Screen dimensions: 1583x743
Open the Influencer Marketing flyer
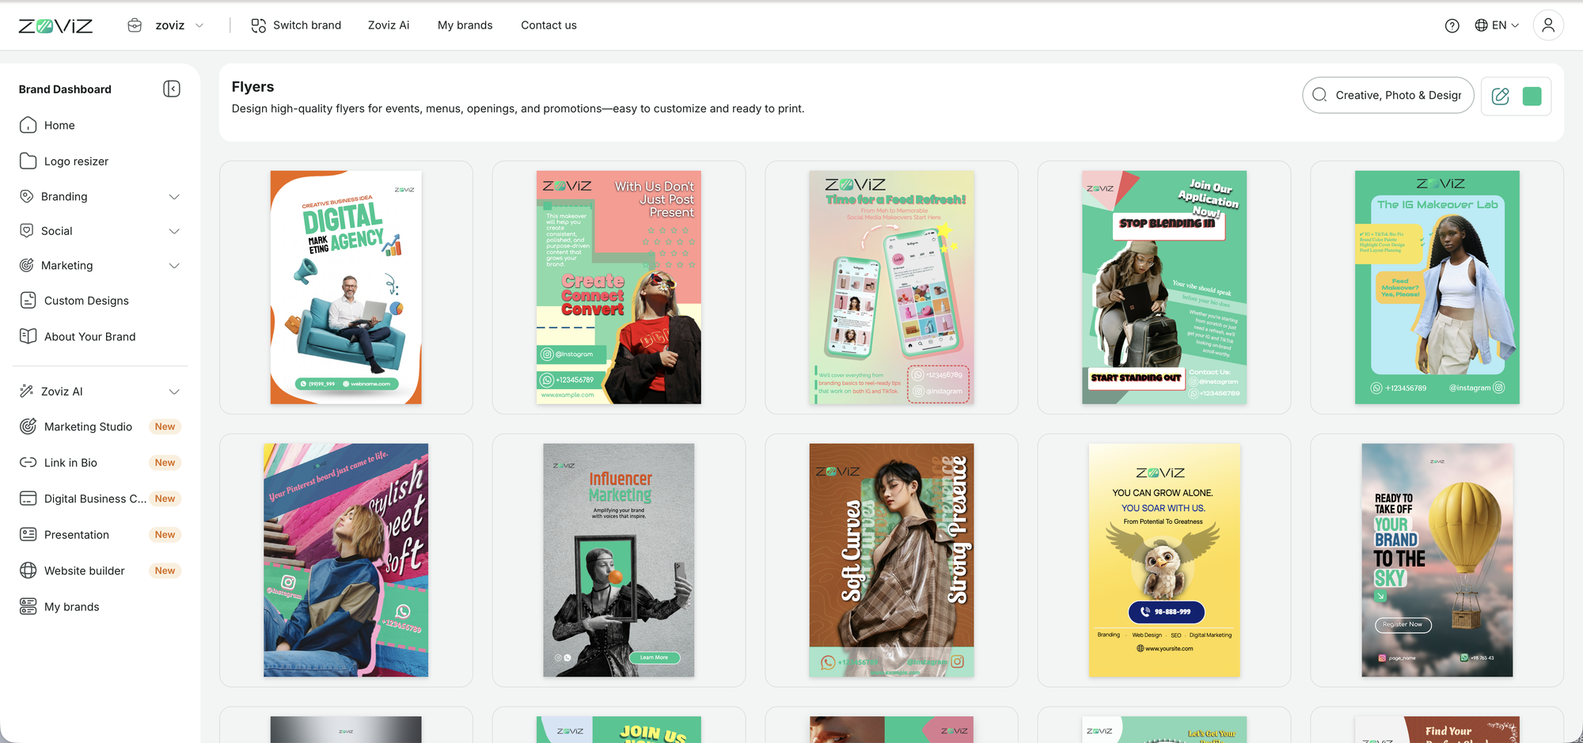click(x=618, y=560)
